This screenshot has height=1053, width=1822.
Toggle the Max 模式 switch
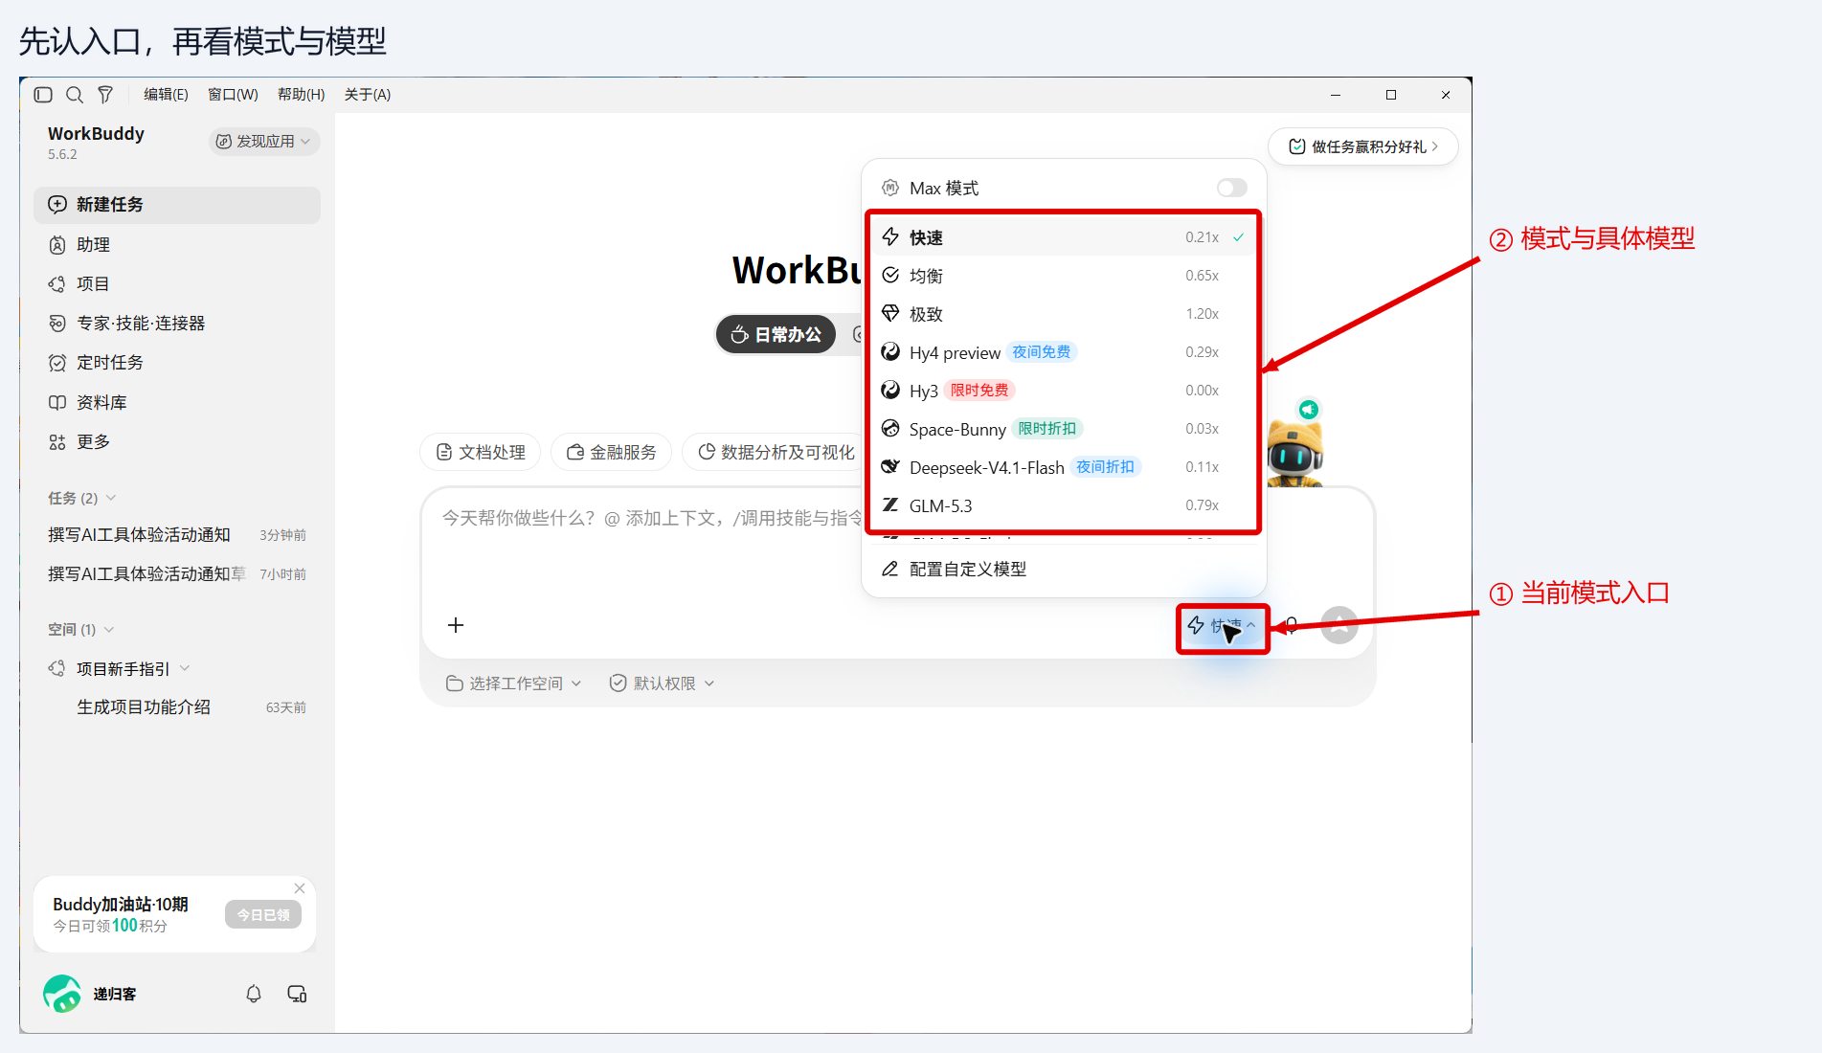pos(1232,188)
